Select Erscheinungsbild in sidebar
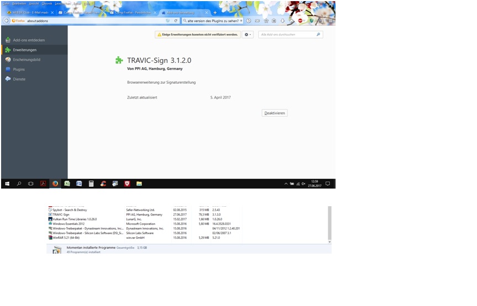This screenshot has width=477, height=306. point(34,60)
